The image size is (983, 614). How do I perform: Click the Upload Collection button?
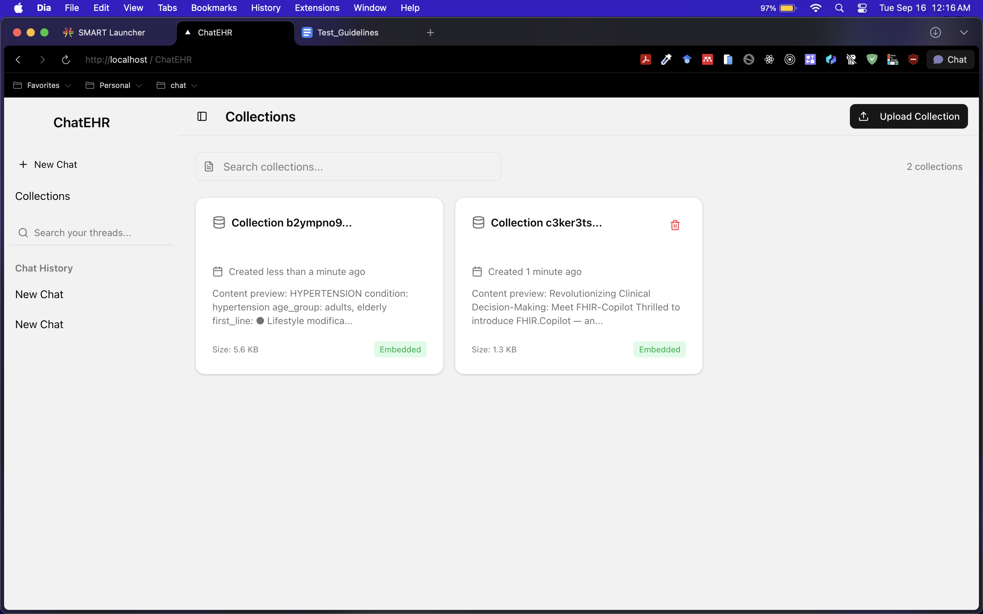(908, 117)
